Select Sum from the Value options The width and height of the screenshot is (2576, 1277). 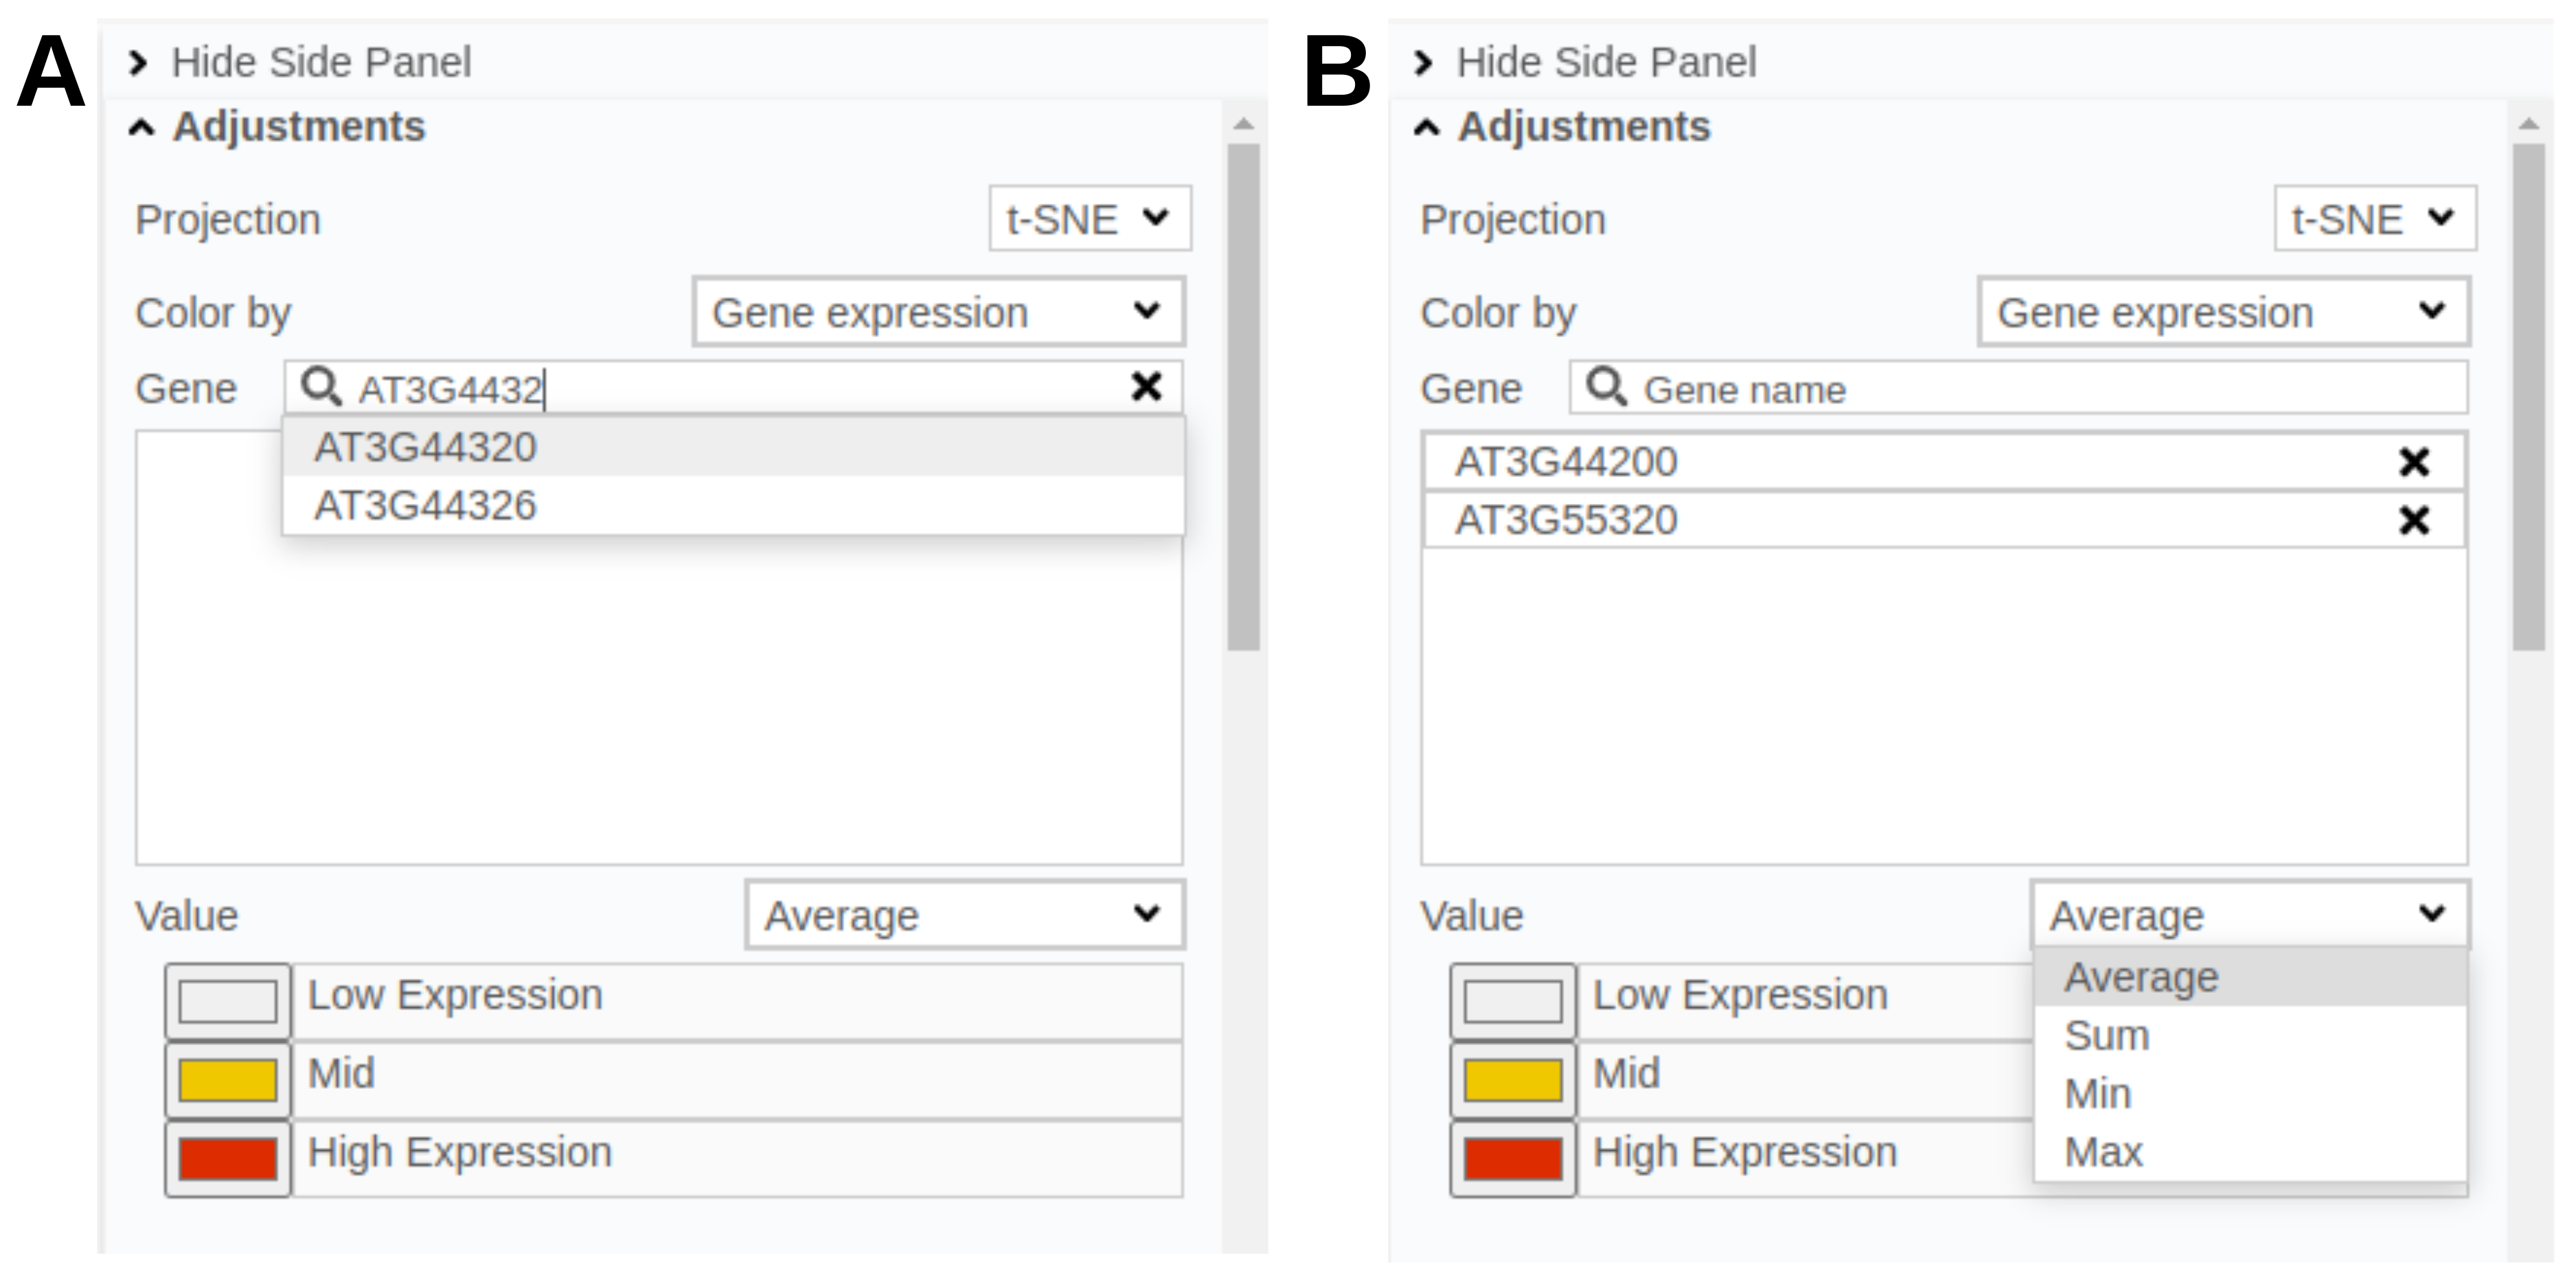tap(2107, 1036)
